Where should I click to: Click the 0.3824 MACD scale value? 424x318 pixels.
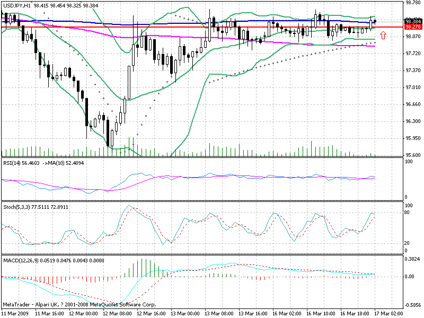point(412,259)
